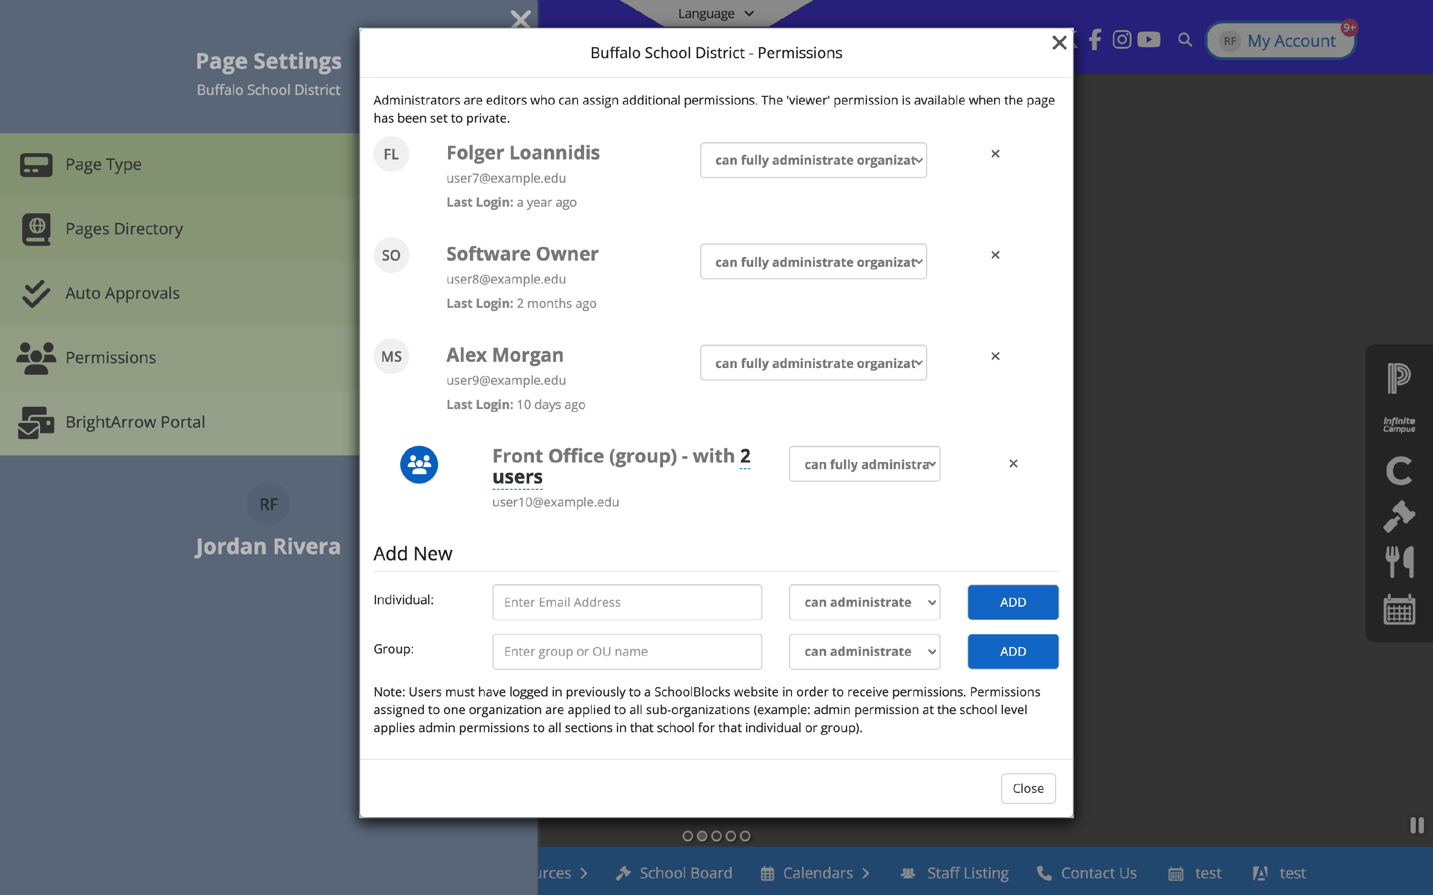Viewport: 1433px width, 895px height.
Task: Click ADD button for Individual
Action: point(1013,602)
